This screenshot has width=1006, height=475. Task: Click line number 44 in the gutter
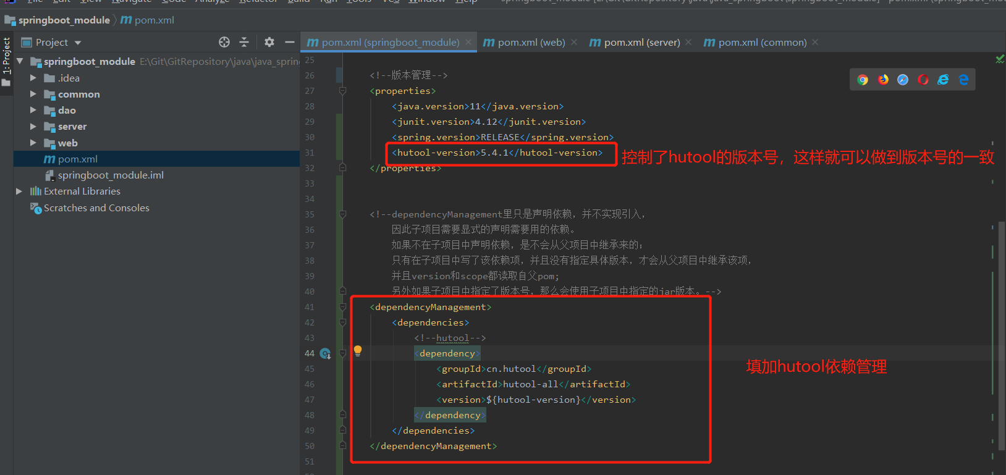click(x=309, y=353)
